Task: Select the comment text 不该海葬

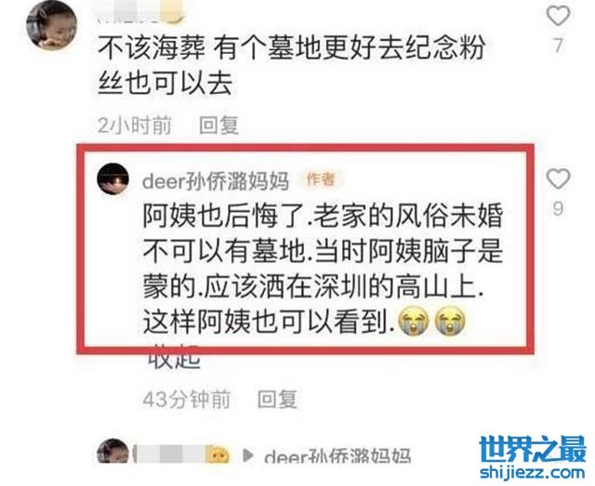Action: click(x=152, y=48)
